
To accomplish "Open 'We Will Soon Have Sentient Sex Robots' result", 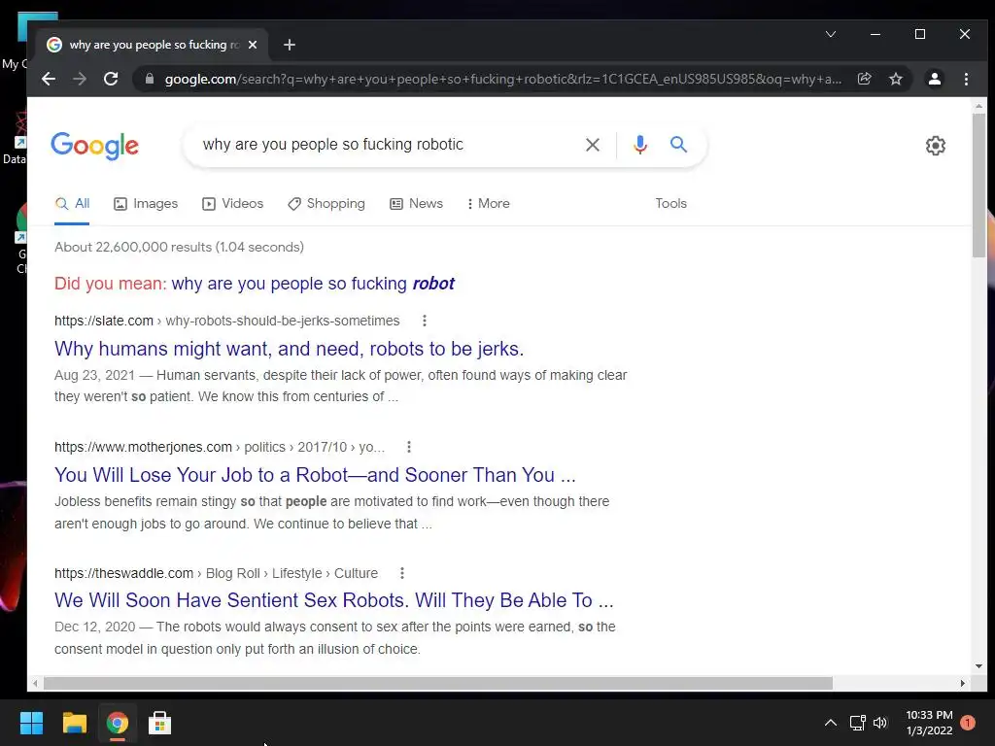I will [334, 600].
